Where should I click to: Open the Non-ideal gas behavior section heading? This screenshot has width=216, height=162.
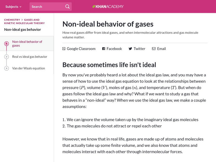coord(23,29)
